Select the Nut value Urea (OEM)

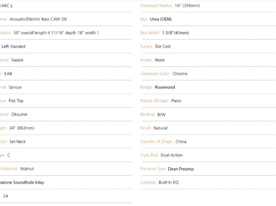coord(161,19)
